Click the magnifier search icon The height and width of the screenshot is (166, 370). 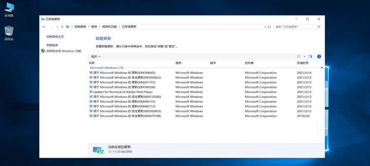point(319,27)
